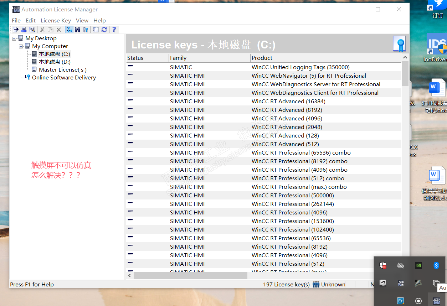Click the white circle record tray icon
447x306 pixels.
418,301
